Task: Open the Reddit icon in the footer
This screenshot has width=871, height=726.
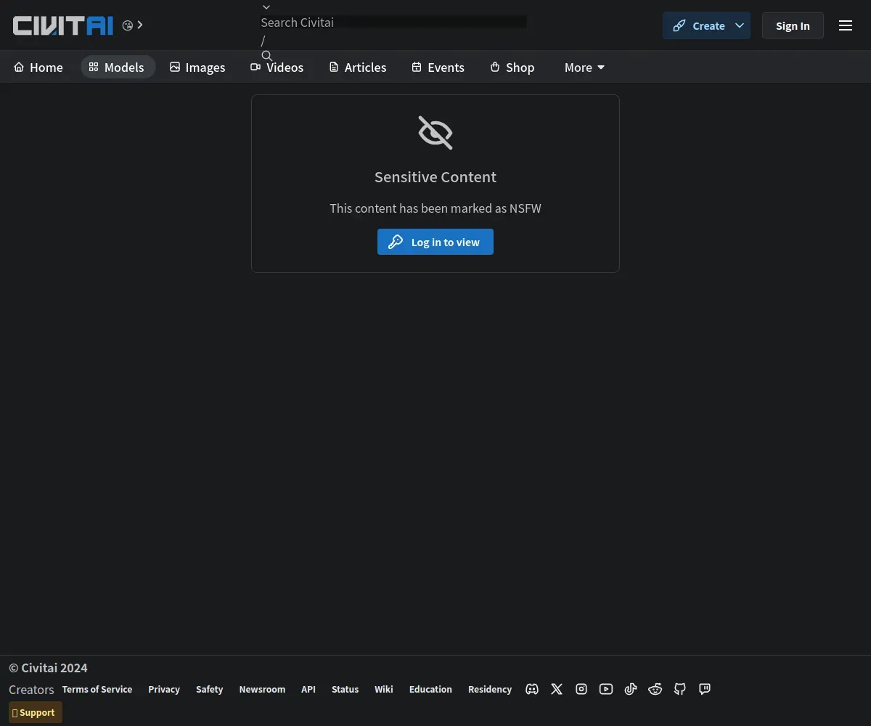Action: [x=655, y=689]
